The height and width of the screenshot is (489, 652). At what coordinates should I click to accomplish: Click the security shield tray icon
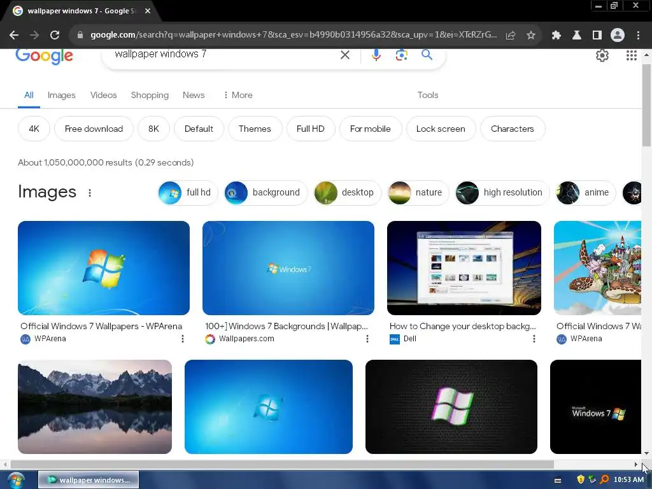[x=581, y=479]
